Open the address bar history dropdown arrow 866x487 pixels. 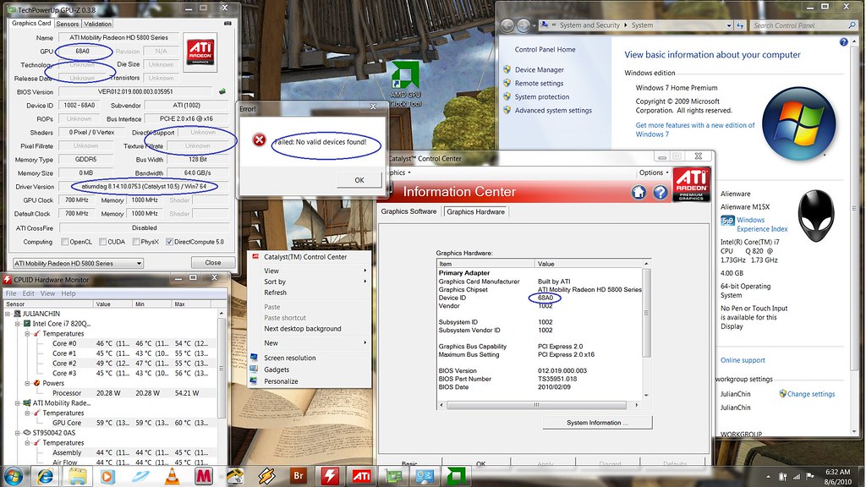click(729, 25)
